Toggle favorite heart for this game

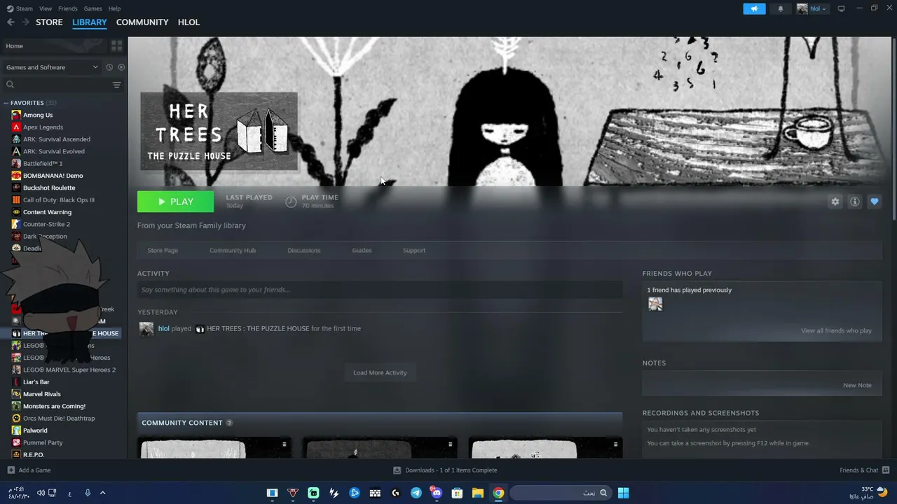pos(874,202)
